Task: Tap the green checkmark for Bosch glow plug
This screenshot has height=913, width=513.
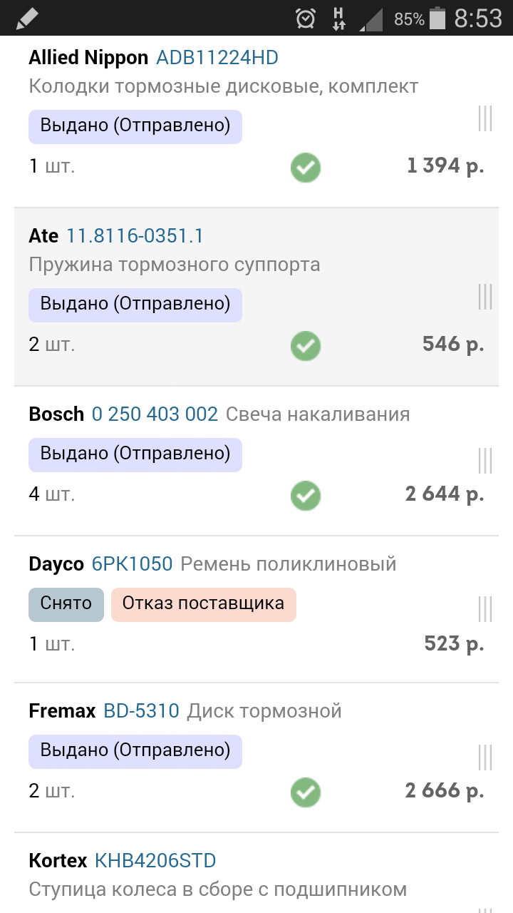Action: coord(306,495)
